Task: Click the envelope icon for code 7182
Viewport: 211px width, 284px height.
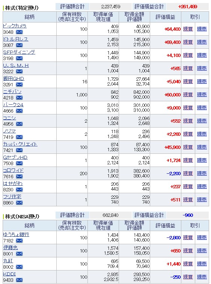Action: [x=19, y=240]
